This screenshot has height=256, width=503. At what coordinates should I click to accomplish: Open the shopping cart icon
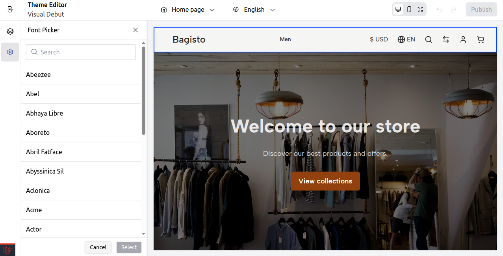click(x=481, y=39)
